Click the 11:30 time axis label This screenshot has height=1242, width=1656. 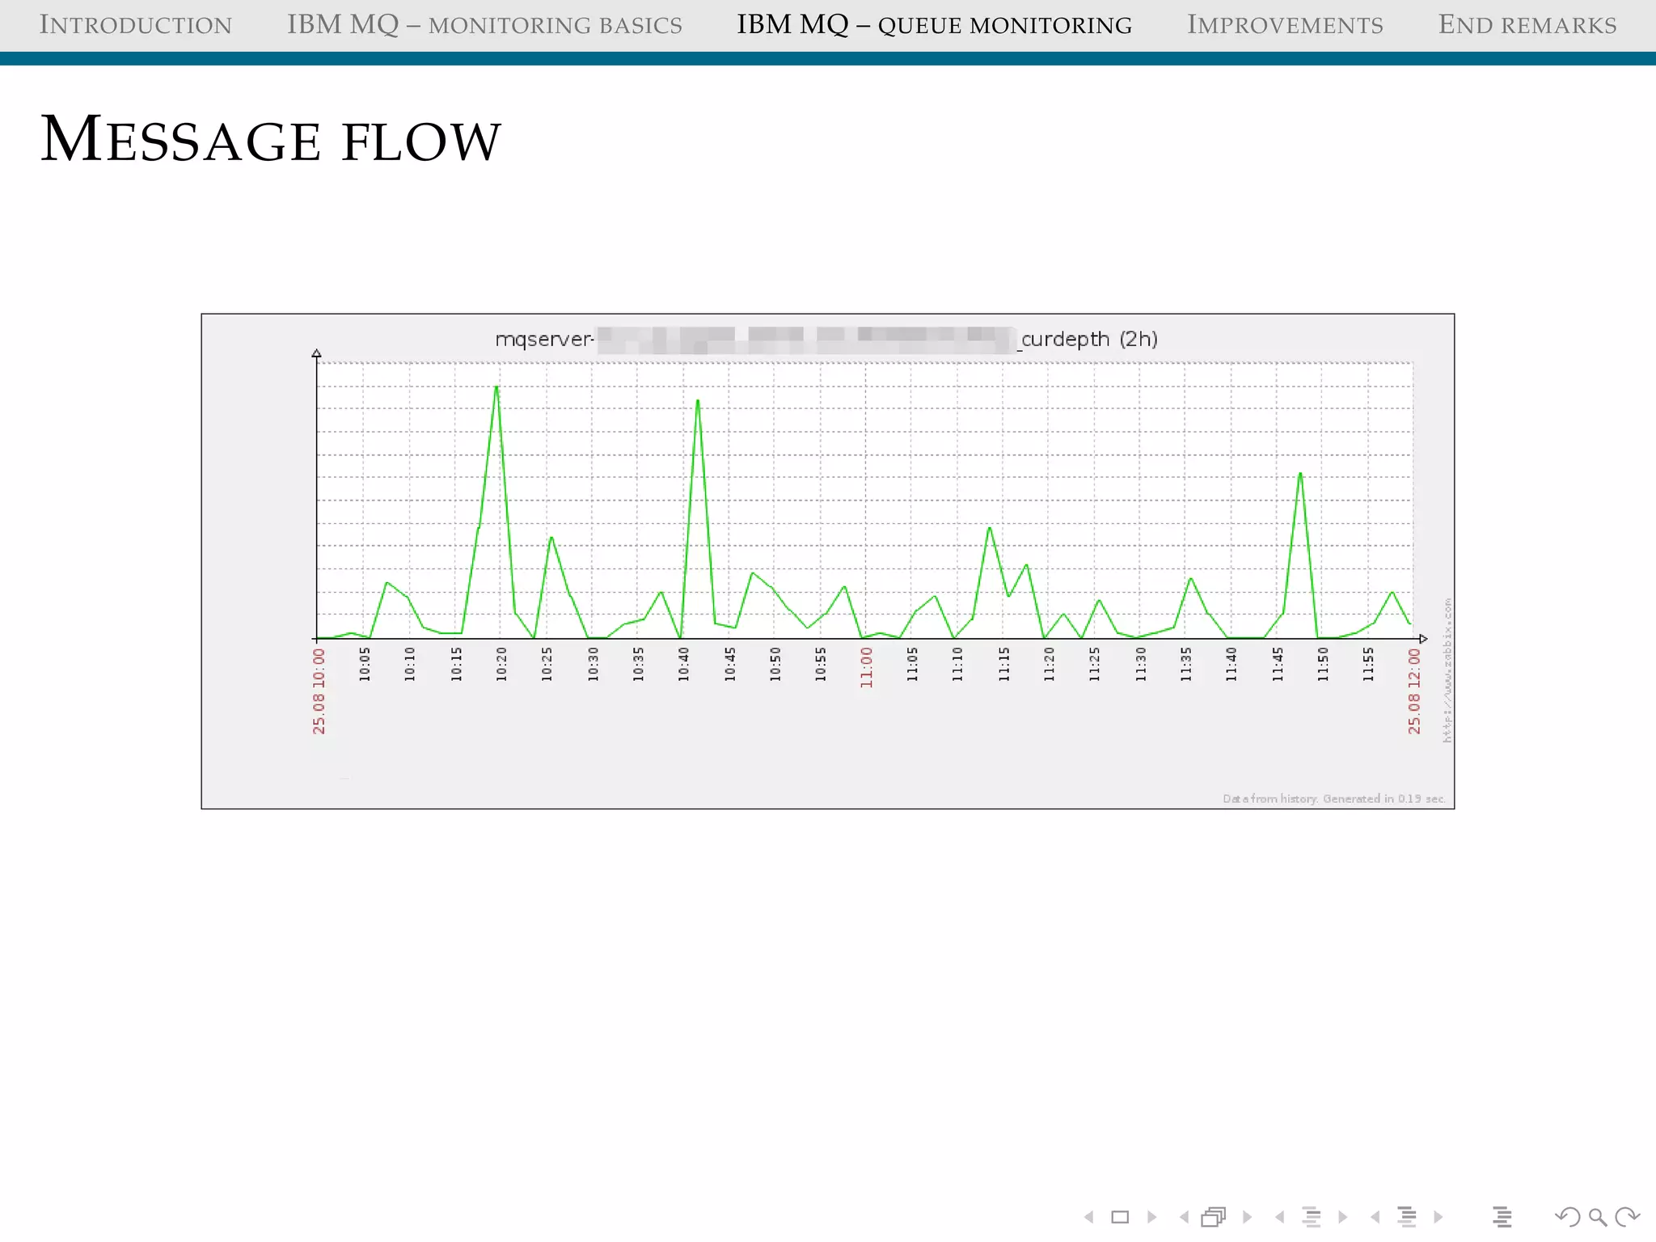pyautogui.click(x=1140, y=664)
